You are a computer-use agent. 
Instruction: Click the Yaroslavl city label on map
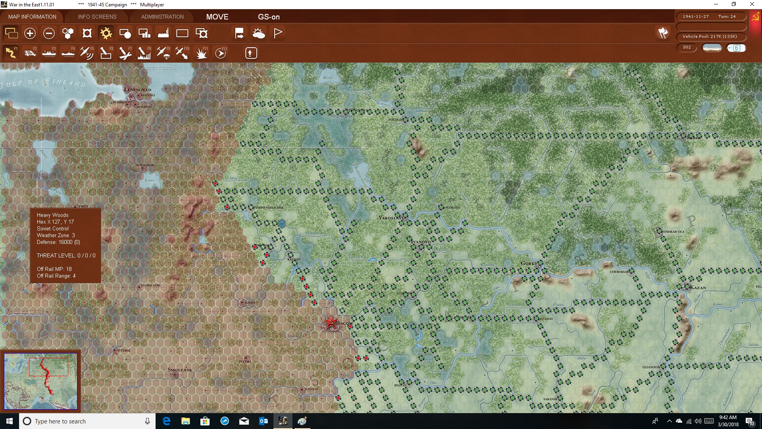click(392, 218)
